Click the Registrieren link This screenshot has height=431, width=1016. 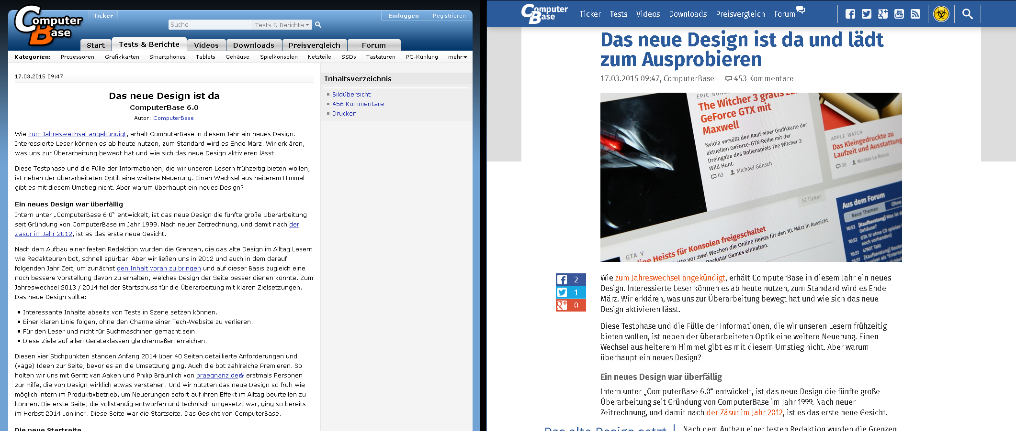449,16
